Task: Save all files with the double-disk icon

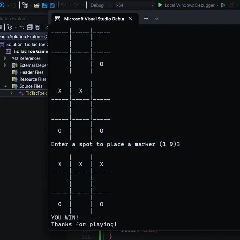Action: [53, 5]
